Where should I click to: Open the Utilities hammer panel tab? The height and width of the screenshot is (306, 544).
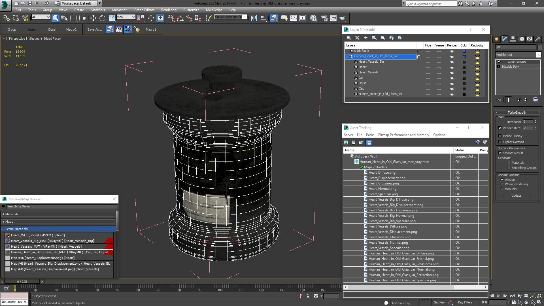pos(538,39)
